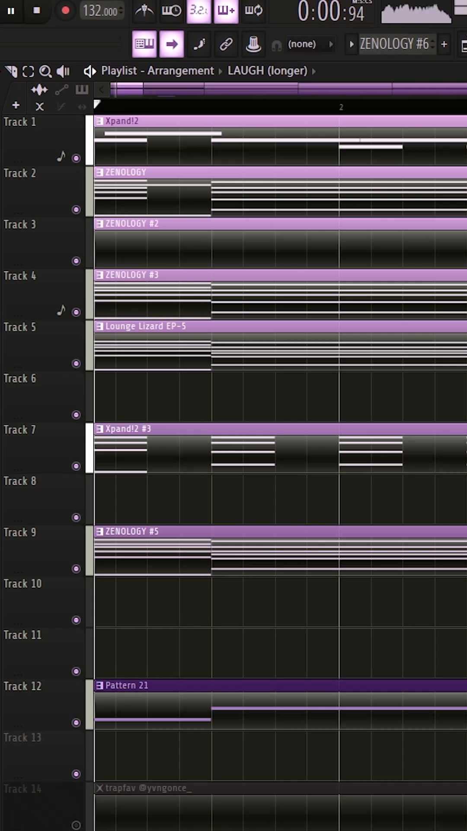Open the typing keyboard to piano icon
Viewport: 467px width, 831px height.
tap(144, 44)
